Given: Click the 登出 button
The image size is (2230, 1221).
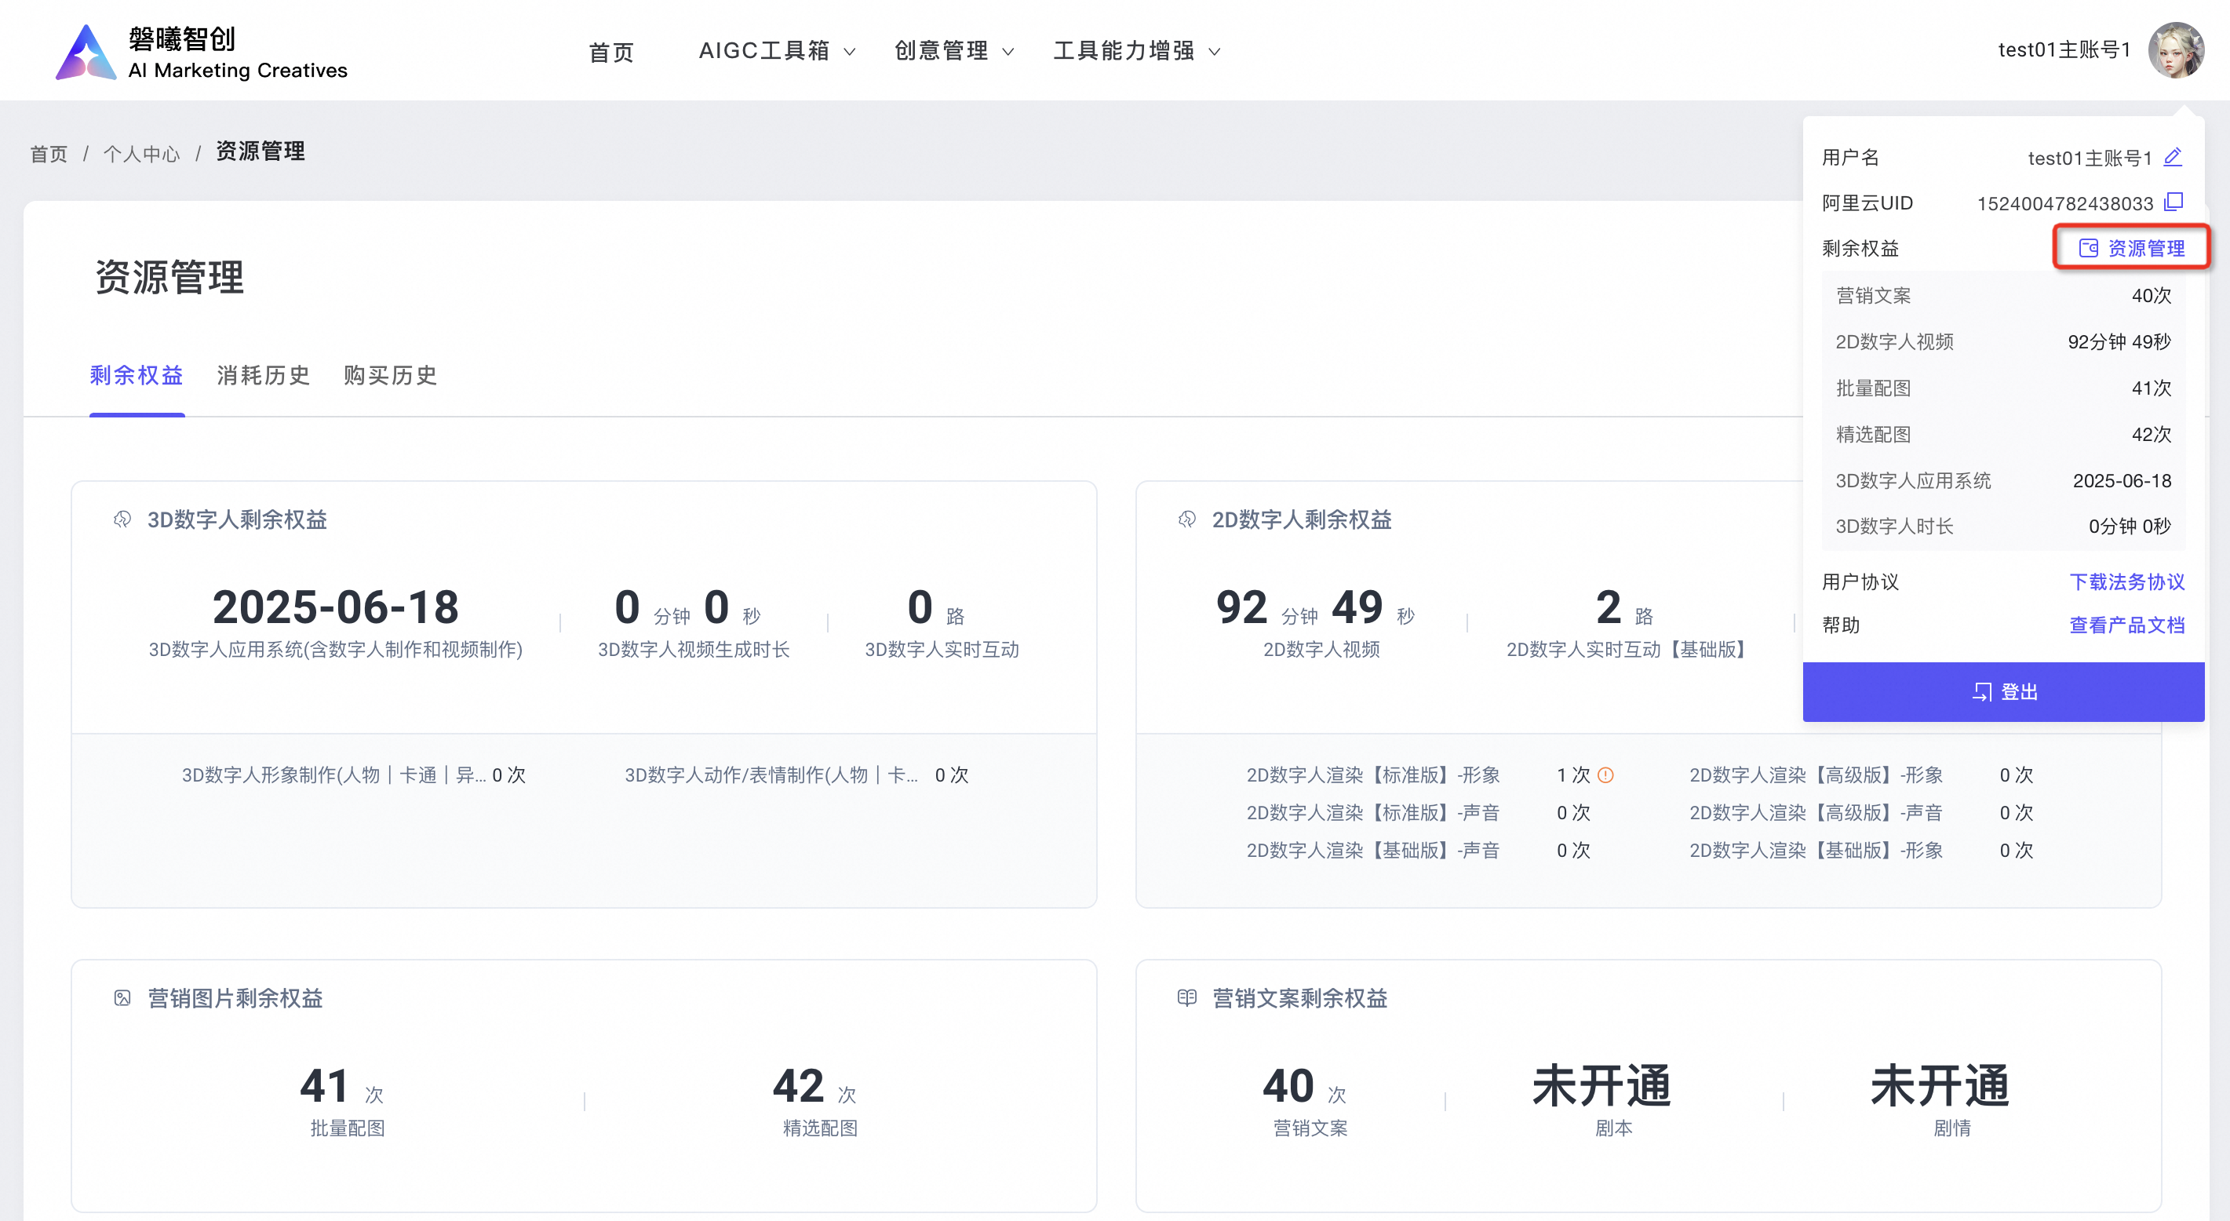Looking at the screenshot, I should click(2003, 692).
